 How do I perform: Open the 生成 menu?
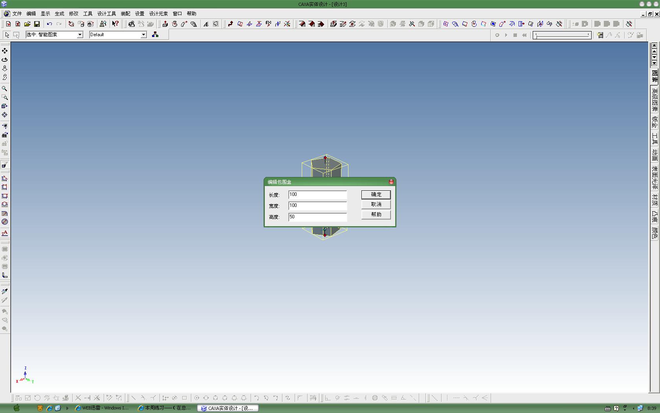[59, 14]
